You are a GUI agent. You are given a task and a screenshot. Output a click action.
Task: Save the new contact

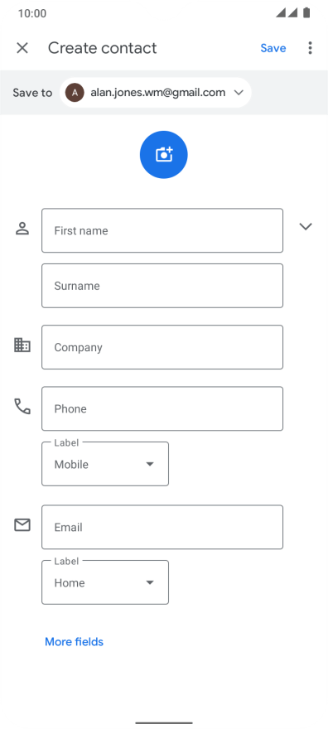(273, 48)
